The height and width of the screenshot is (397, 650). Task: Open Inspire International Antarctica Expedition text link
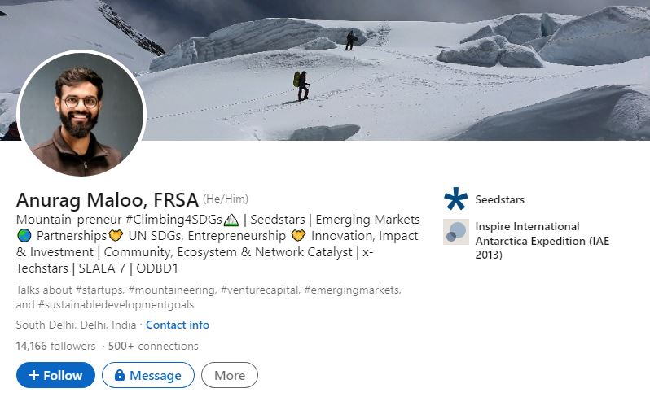click(x=542, y=241)
